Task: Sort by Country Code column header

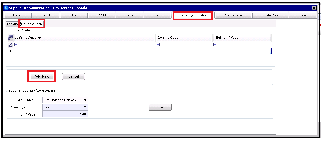Action: click(x=184, y=38)
